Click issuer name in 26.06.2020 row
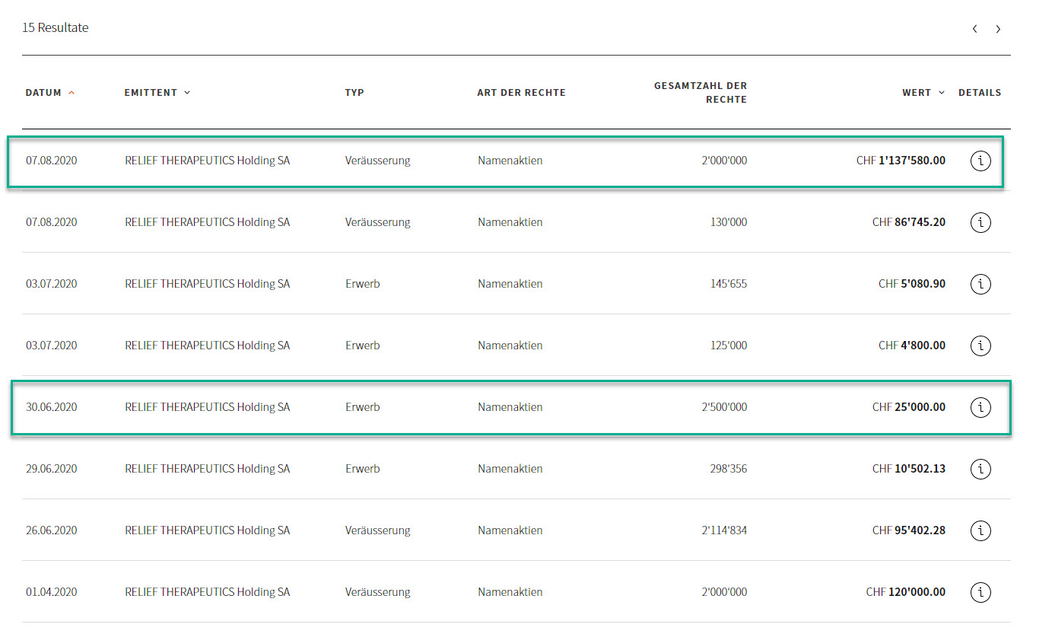Screen dimensions: 1055x637 pos(207,530)
